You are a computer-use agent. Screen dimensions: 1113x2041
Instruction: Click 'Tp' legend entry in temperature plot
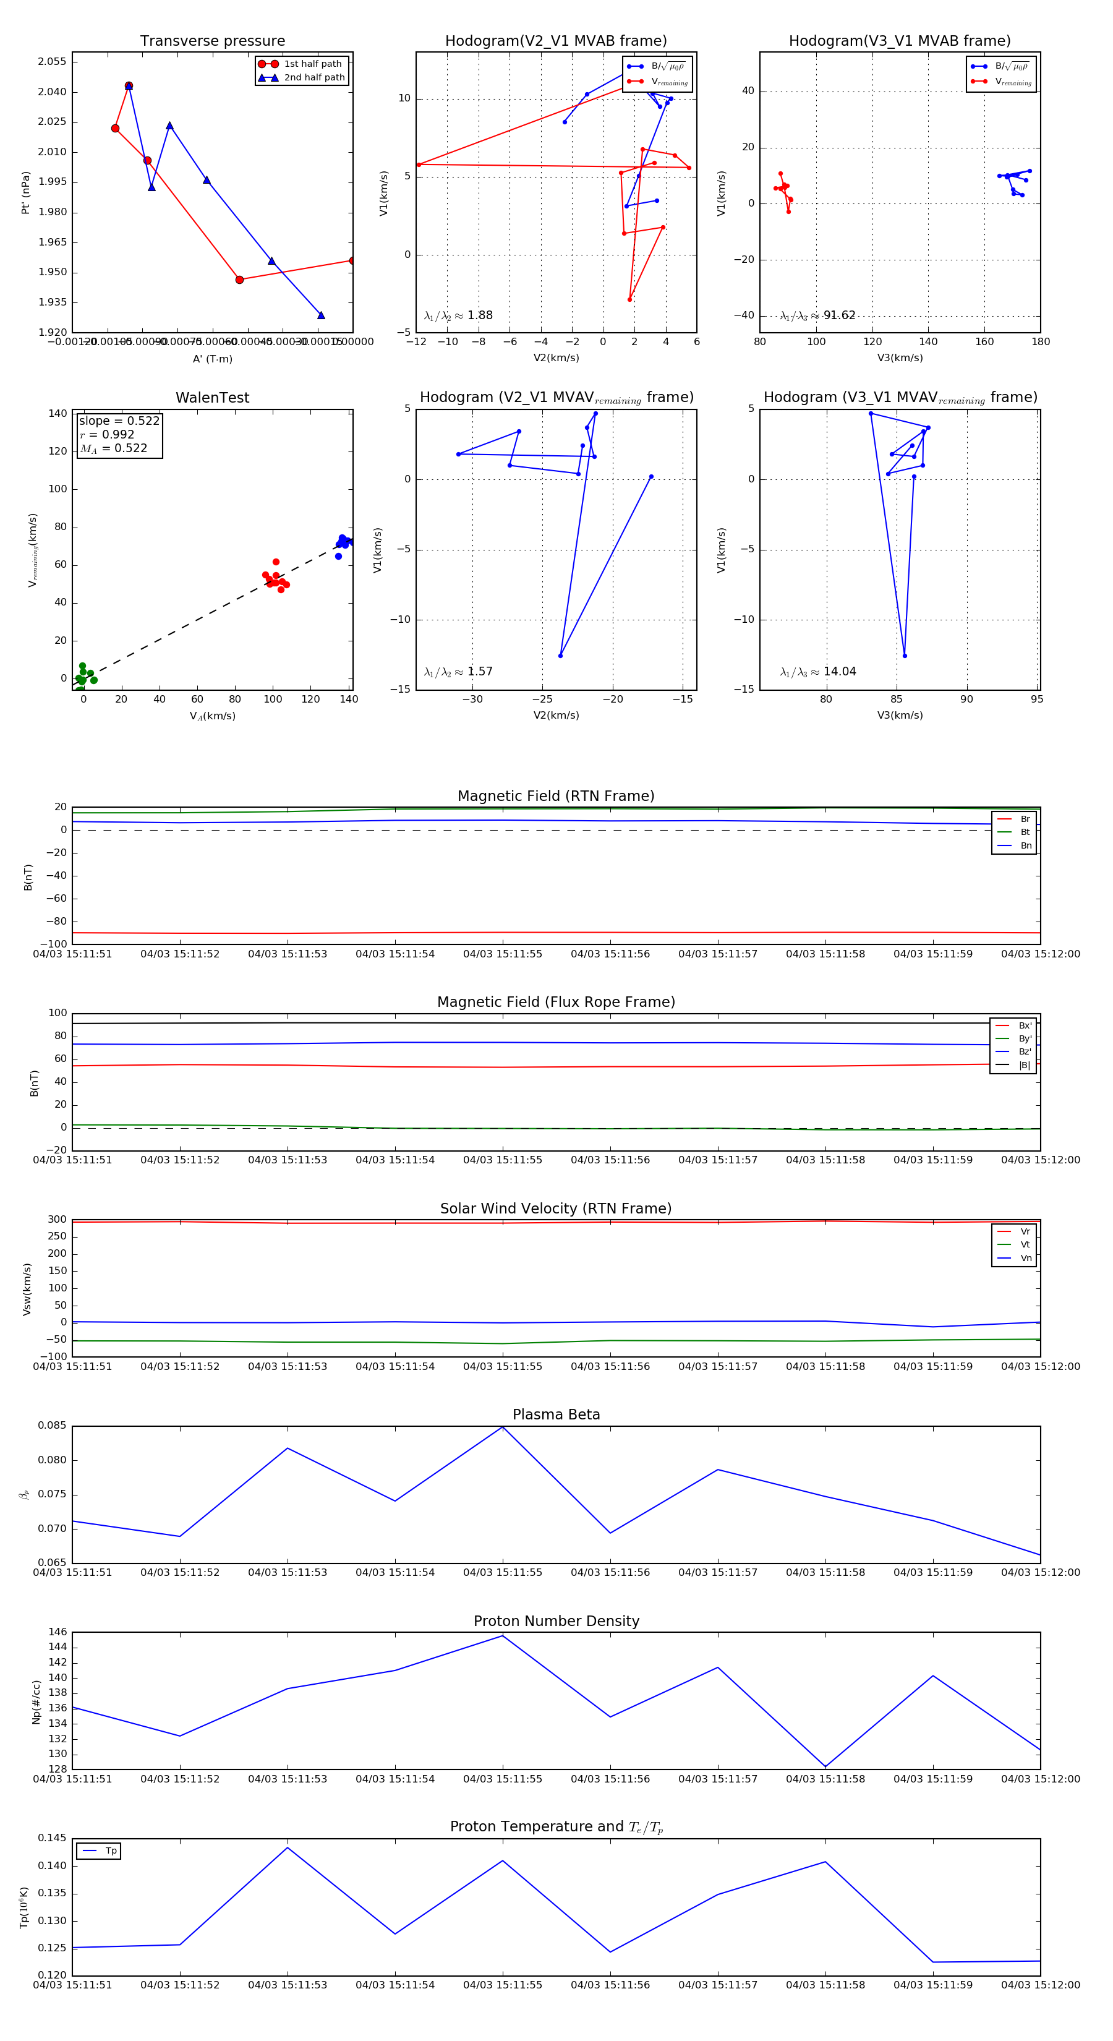coord(100,1851)
